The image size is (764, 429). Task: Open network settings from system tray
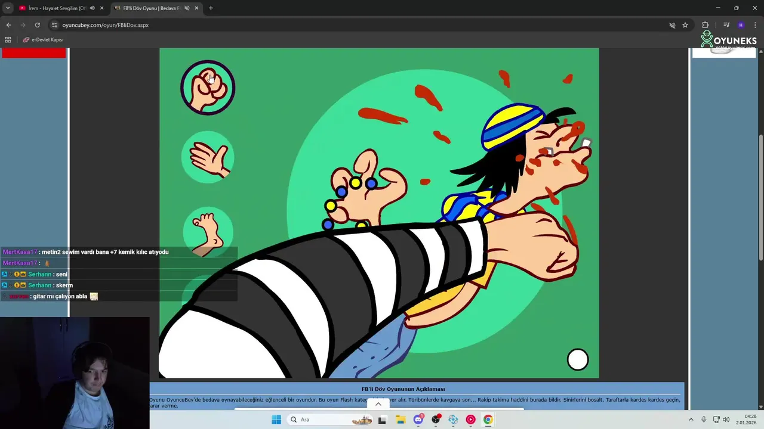click(716, 419)
